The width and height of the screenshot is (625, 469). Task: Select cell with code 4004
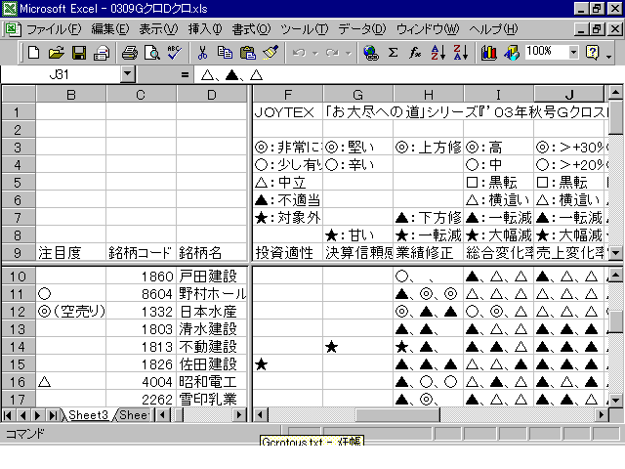click(141, 382)
